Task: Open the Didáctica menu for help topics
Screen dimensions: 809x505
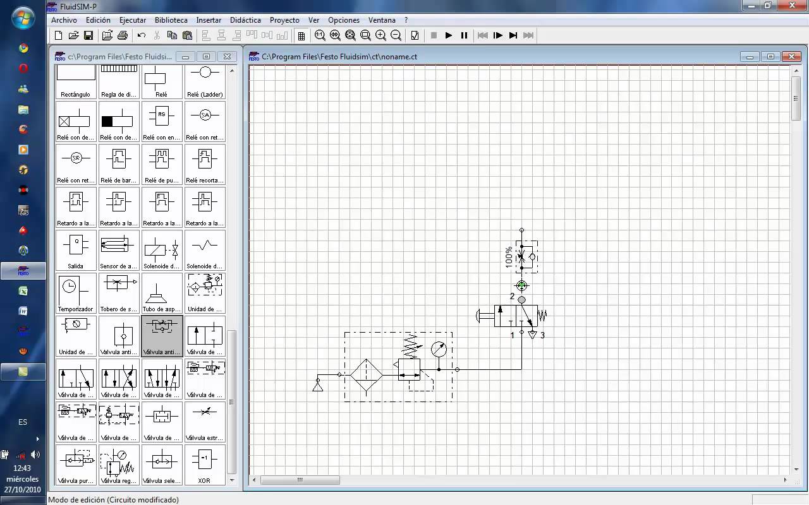Action: (x=245, y=20)
